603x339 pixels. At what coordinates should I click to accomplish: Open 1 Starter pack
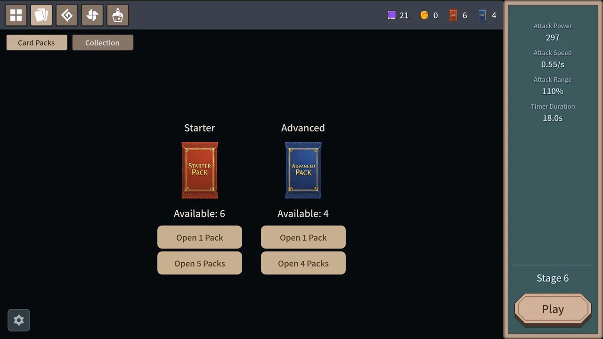point(200,237)
